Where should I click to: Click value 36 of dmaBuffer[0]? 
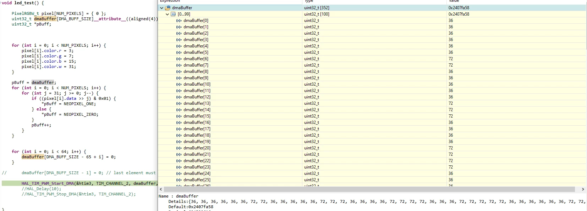451,21
